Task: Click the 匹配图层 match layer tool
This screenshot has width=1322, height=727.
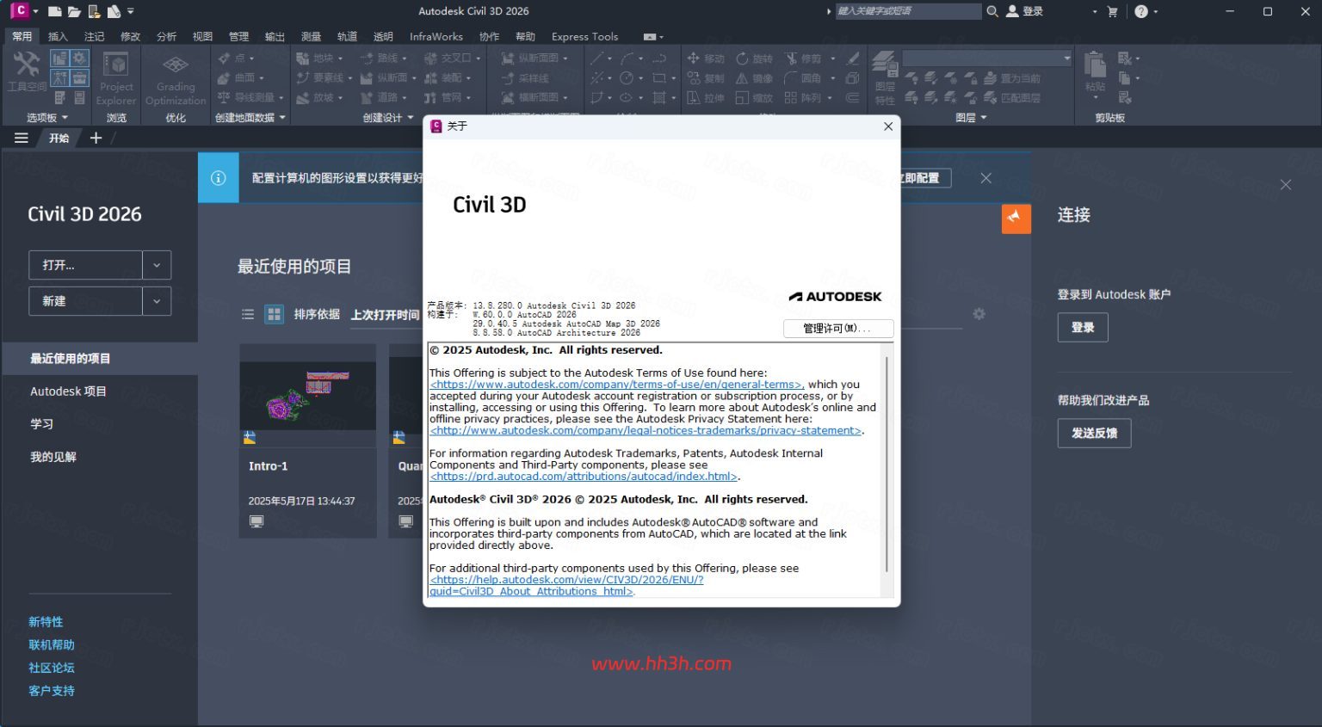Action: point(1012,98)
